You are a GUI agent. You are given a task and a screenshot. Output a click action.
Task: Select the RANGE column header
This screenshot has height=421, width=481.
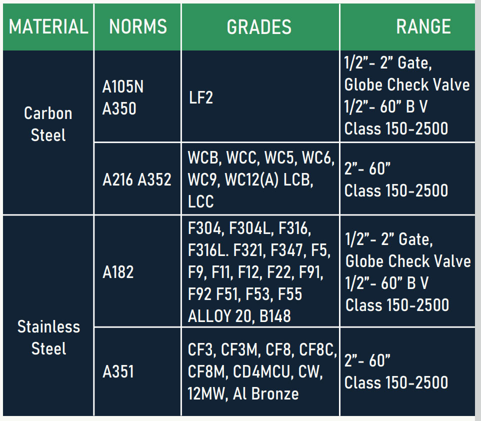(x=423, y=27)
